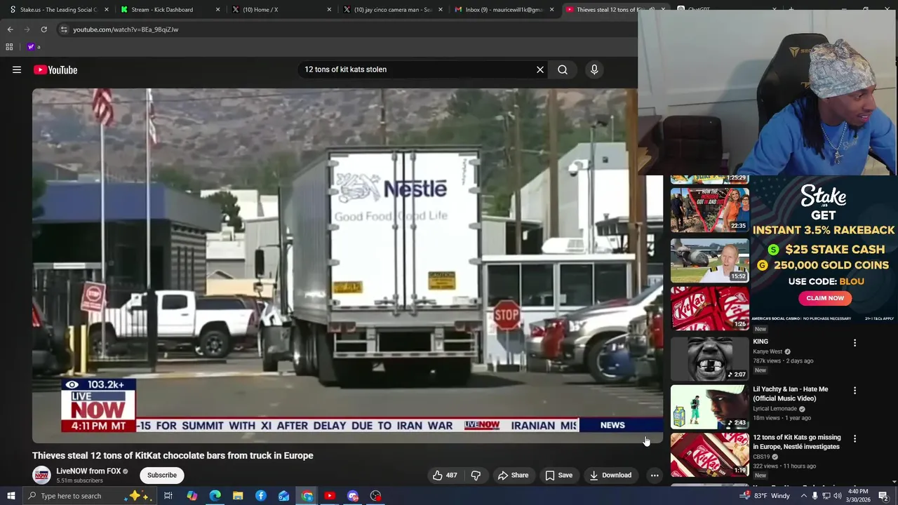Open File Explorer from the taskbar
This screenshot has width=898, height=505.
click(238, 496)
